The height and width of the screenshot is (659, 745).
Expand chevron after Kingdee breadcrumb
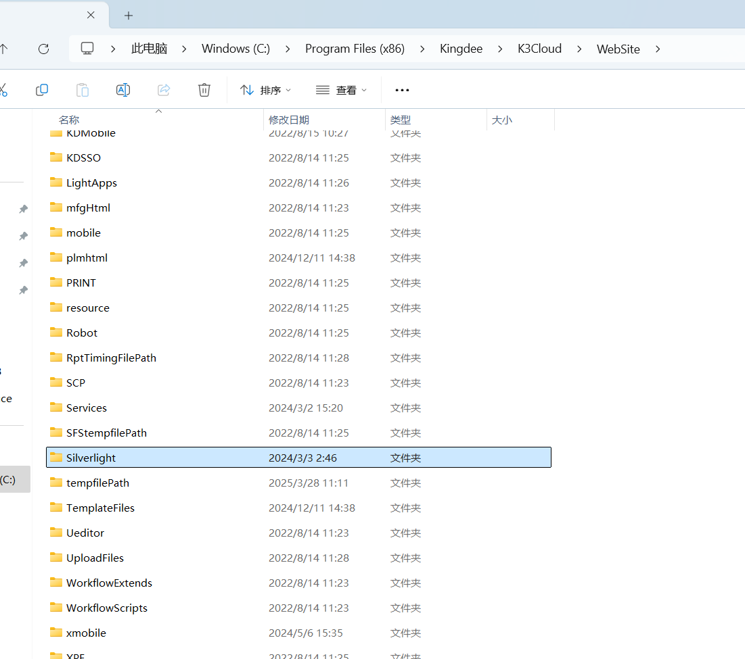[500, 49]
